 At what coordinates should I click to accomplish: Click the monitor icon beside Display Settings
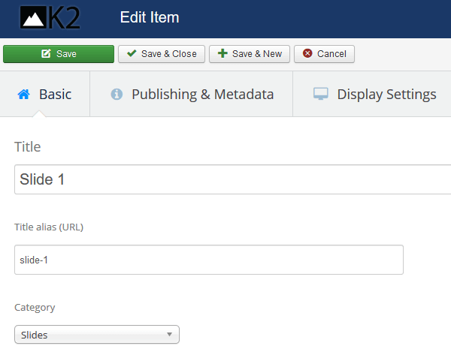(x=321, y=95)
